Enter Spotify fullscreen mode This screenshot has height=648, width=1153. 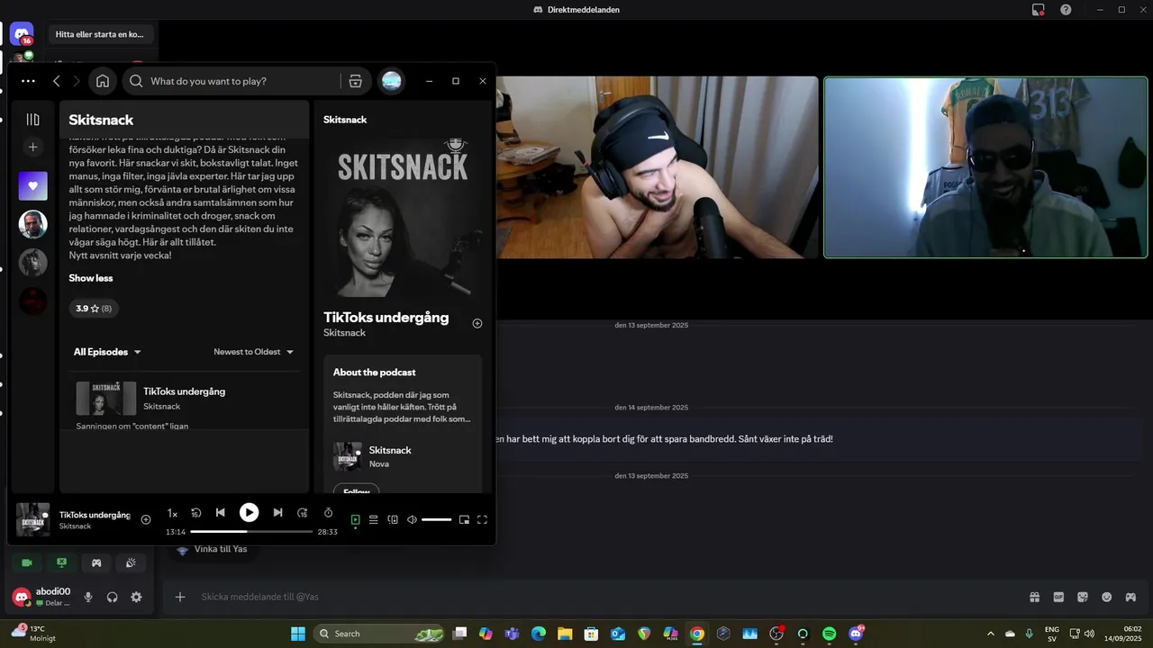tap(482, 519)
